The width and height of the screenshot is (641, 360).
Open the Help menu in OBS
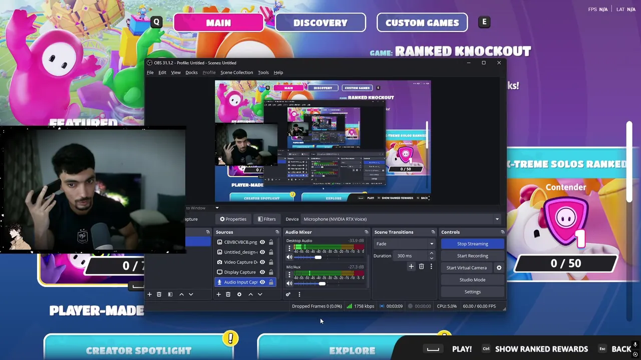(278, 72)
